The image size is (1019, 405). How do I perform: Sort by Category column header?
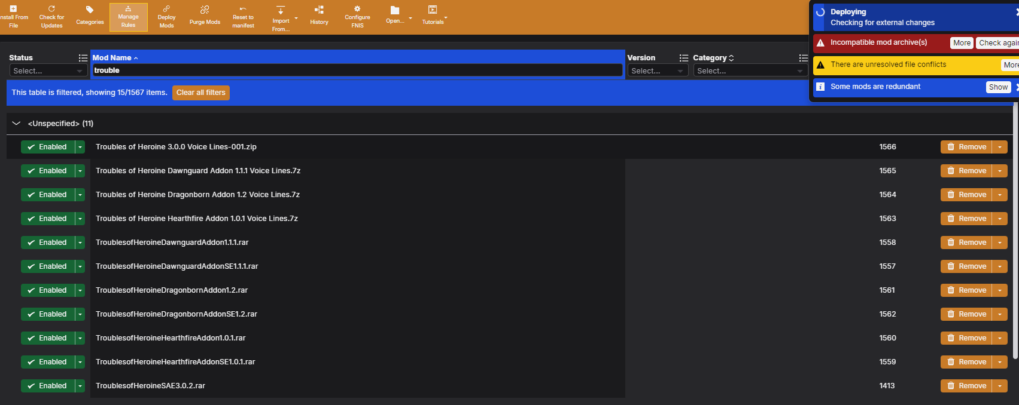click(x=713, y=58)
